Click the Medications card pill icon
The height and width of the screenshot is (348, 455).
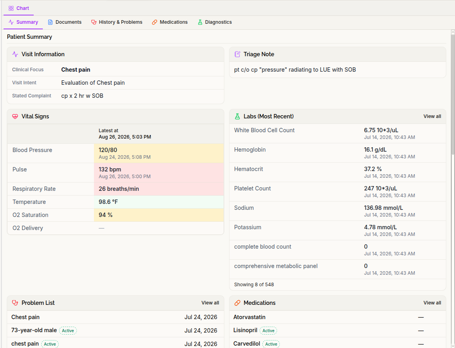(x=237, y=303)
